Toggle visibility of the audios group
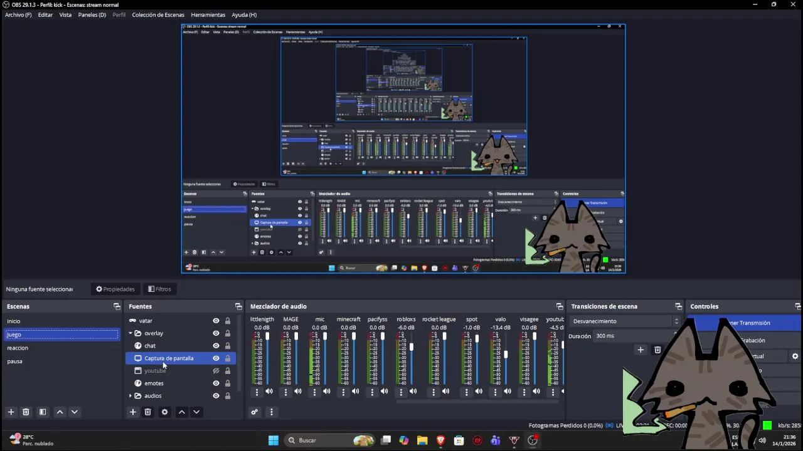The height and width of the screenshot is (451, 803). [216, 396]
